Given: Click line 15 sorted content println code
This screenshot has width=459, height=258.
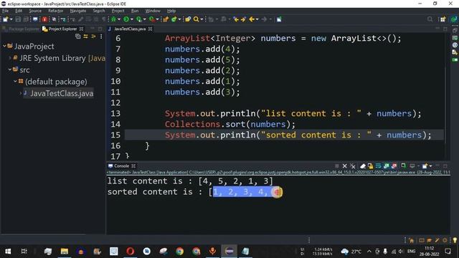Looking at the screenshot, I should 298,135.
